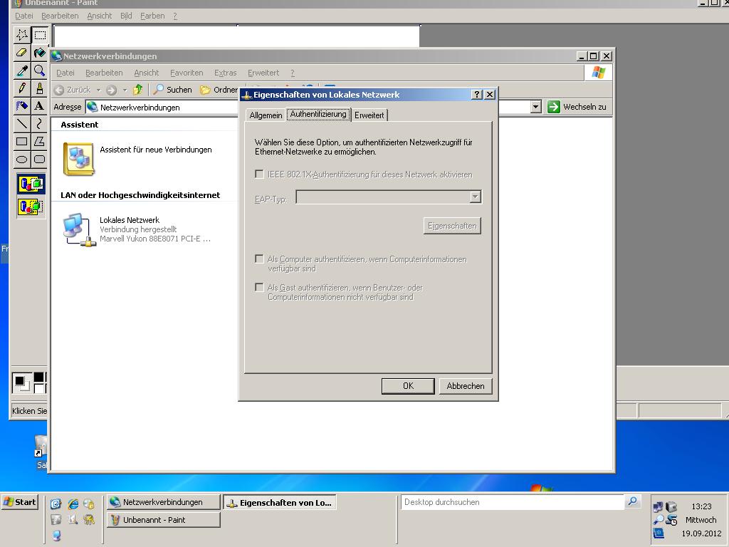Click the Up folder icon in toolbar
The height and width of the screenshot is (547, 729).
(x=138, y=90)
